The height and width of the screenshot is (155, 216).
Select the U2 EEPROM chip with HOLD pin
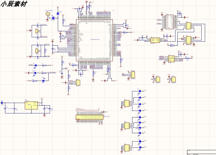[171, 59]
